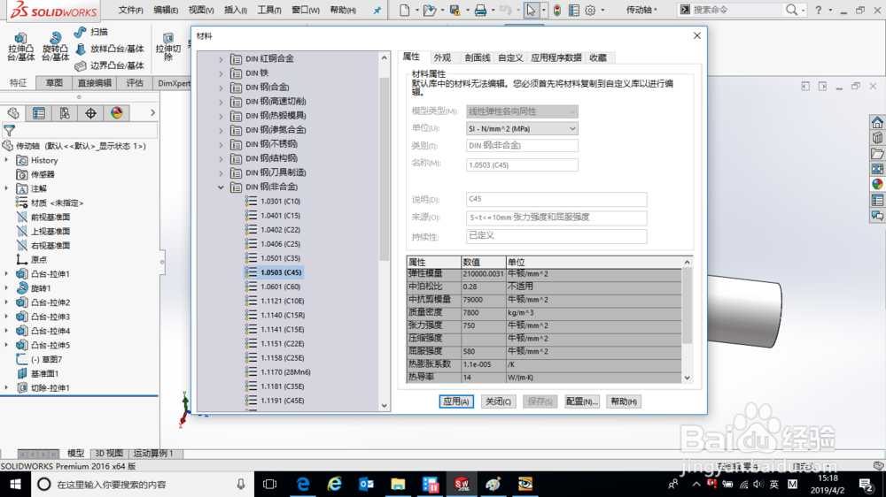Click the Save icon in top toolbar
The height and width of the screenshot is (497, 886).
455,10
